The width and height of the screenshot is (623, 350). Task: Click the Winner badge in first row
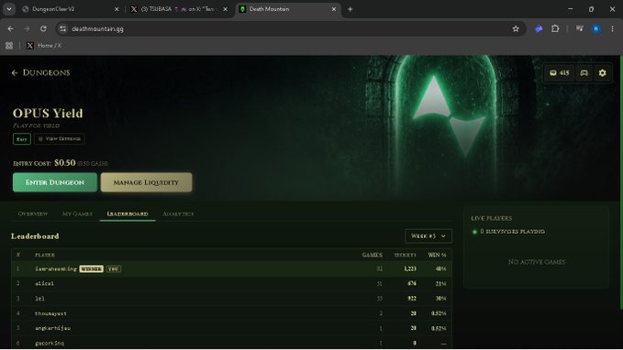click(x=91, y=269)
